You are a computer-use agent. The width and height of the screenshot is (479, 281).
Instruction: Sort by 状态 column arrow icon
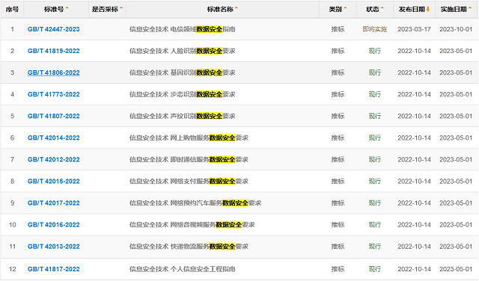coord(382,8)
